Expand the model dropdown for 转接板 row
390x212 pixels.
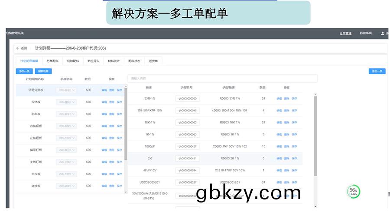click(x=66, y=186)
